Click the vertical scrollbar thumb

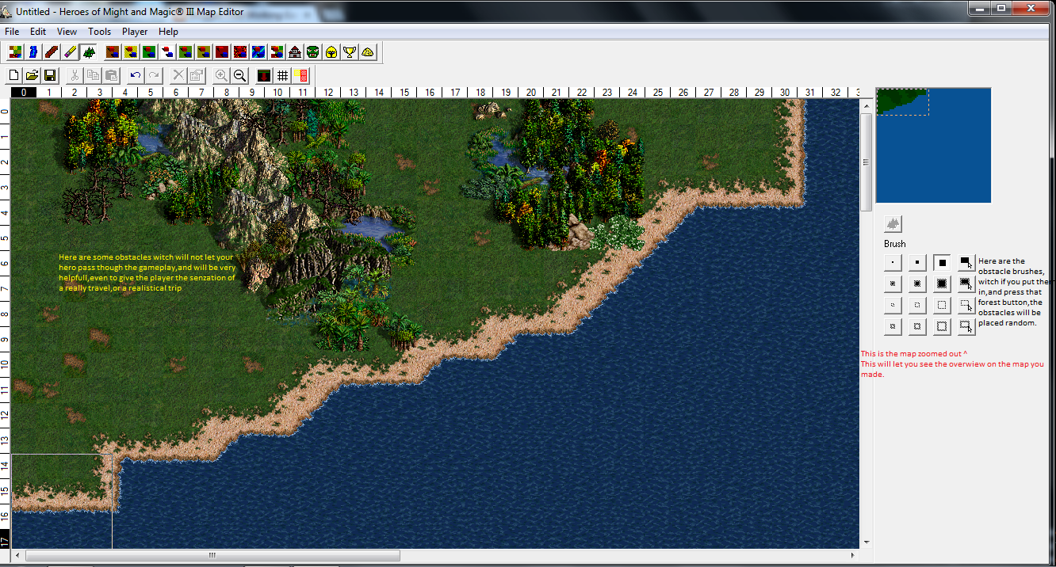pyautogui.click(x=867, y=162)
